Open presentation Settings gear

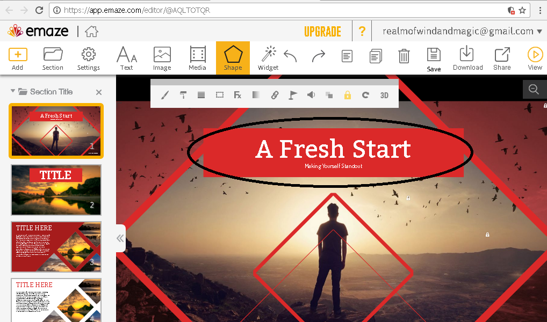pyautogui.click(x=88, y=58)
